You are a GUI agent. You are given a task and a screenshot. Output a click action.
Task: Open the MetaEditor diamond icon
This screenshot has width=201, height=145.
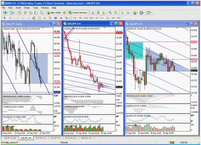(x=64, y=13)
